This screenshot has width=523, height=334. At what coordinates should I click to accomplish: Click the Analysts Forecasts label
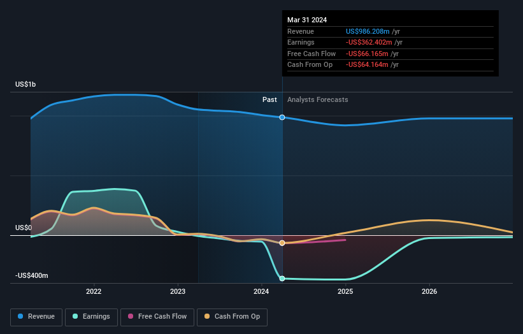pyautogui.click(x=317, y=100)
